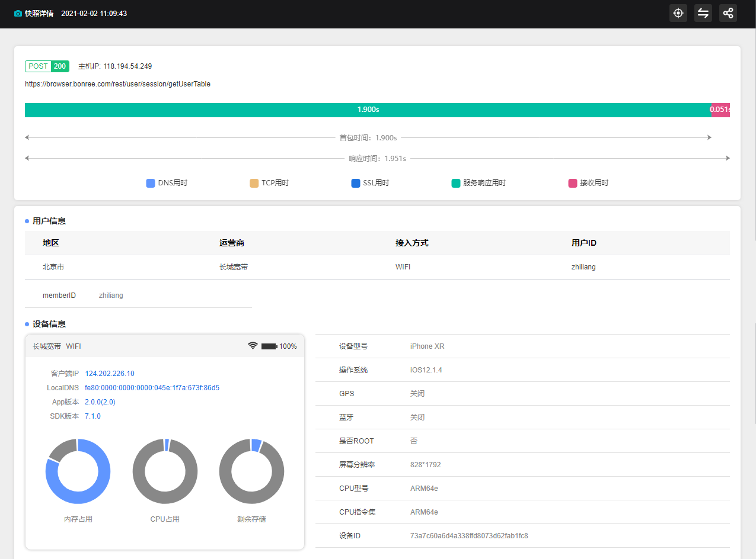Click the battery level icon
The height and width of the screenshot is (559, 756).
coord(269,346)
